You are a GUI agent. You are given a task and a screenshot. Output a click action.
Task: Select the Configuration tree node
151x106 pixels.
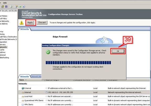coord(3,42)
